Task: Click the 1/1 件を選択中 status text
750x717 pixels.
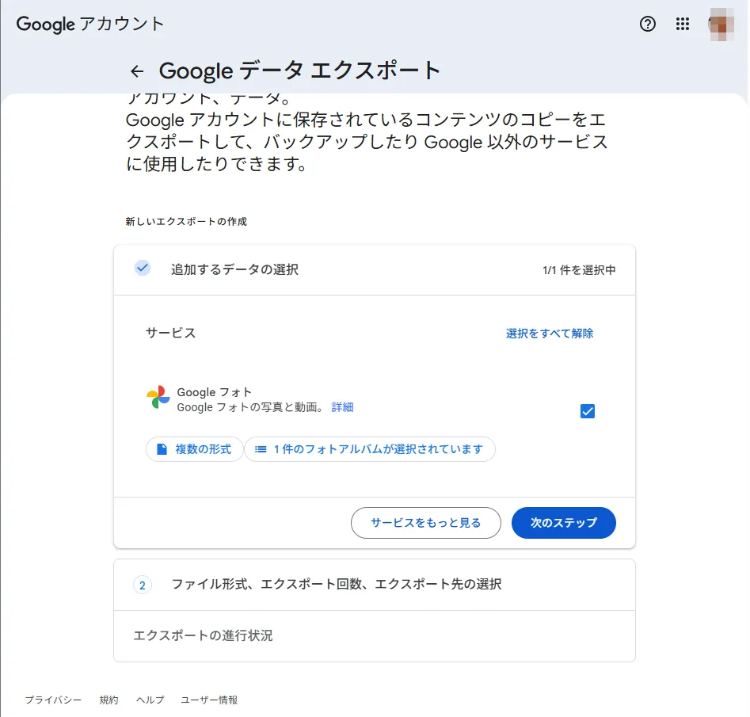Action: coord(579,270)
